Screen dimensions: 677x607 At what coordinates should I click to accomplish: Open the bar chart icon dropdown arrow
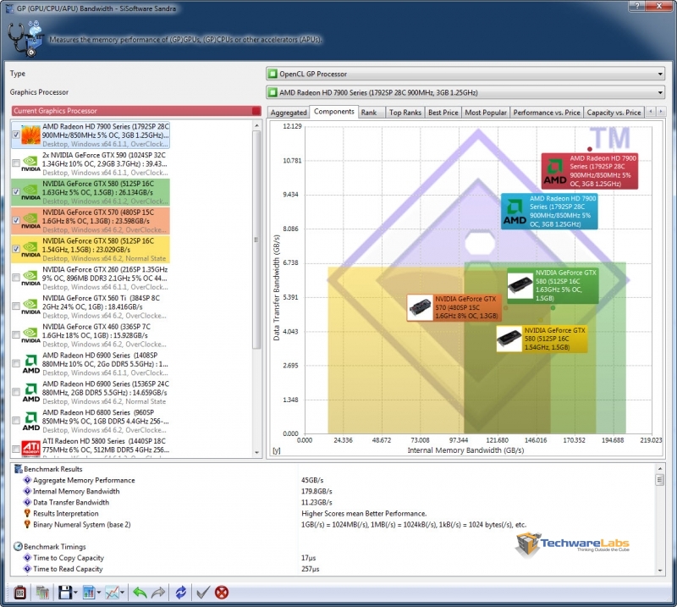pyautogui.click(x=99, y=593)
